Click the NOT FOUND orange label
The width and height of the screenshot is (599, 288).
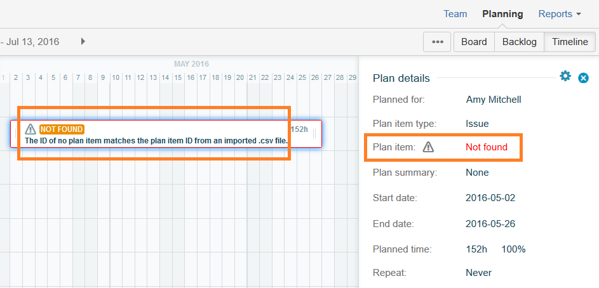pos(62,129)
